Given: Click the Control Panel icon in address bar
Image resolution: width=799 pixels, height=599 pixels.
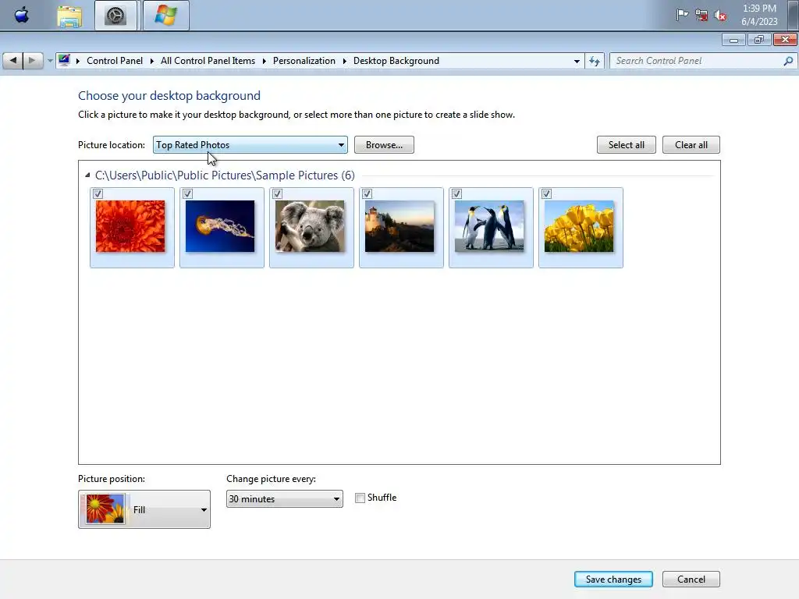Looking at the screenshot, I should tap(64, 60).
